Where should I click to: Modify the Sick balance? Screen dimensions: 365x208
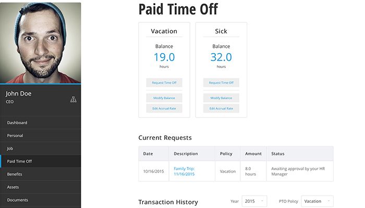(221, 98)
